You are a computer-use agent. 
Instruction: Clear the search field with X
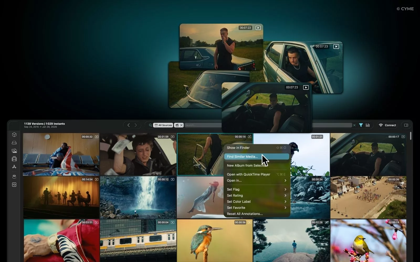pos(354,125)
